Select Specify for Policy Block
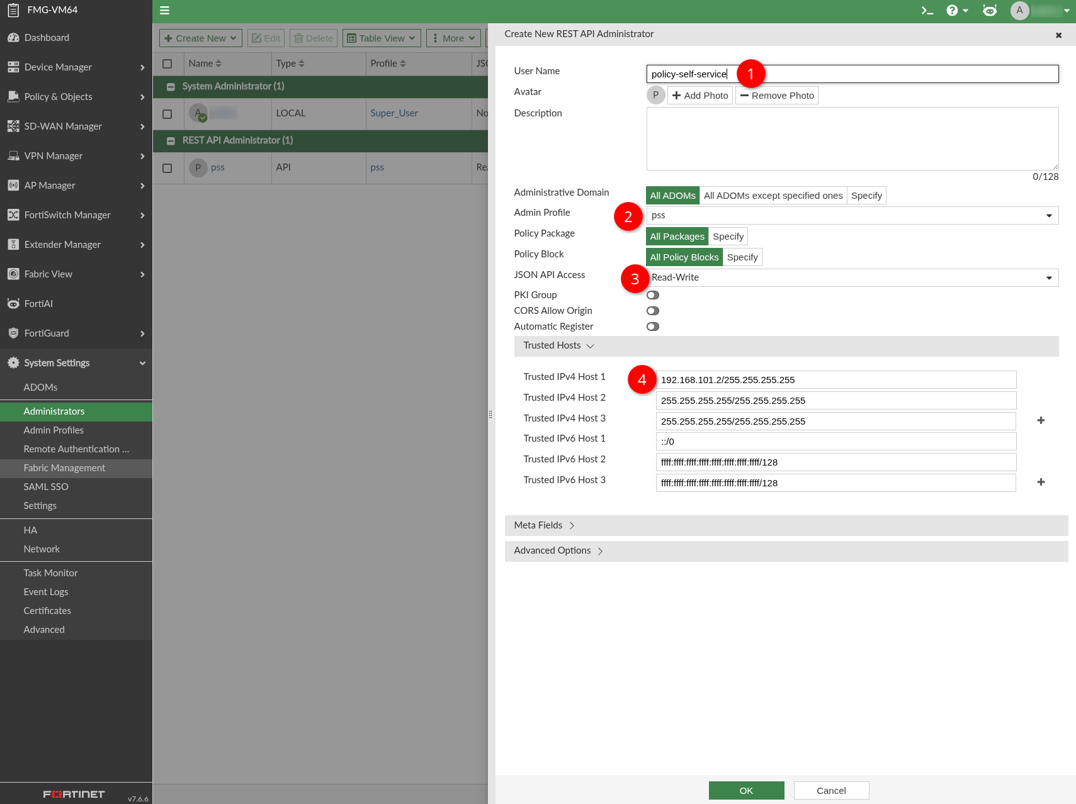 (x=742, y=257)
